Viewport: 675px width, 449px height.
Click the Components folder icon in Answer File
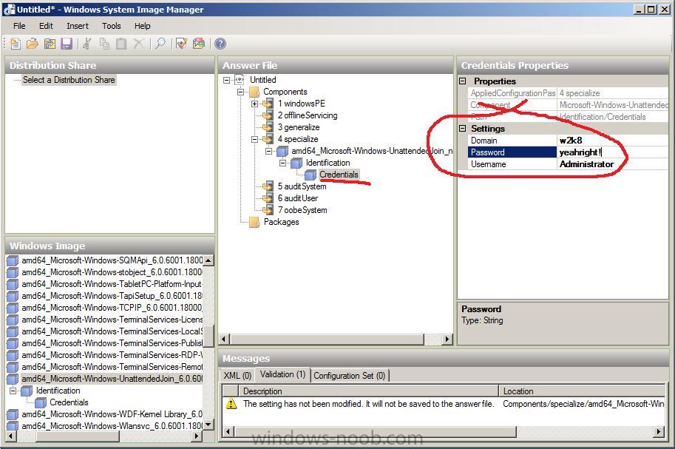[254, 92]
